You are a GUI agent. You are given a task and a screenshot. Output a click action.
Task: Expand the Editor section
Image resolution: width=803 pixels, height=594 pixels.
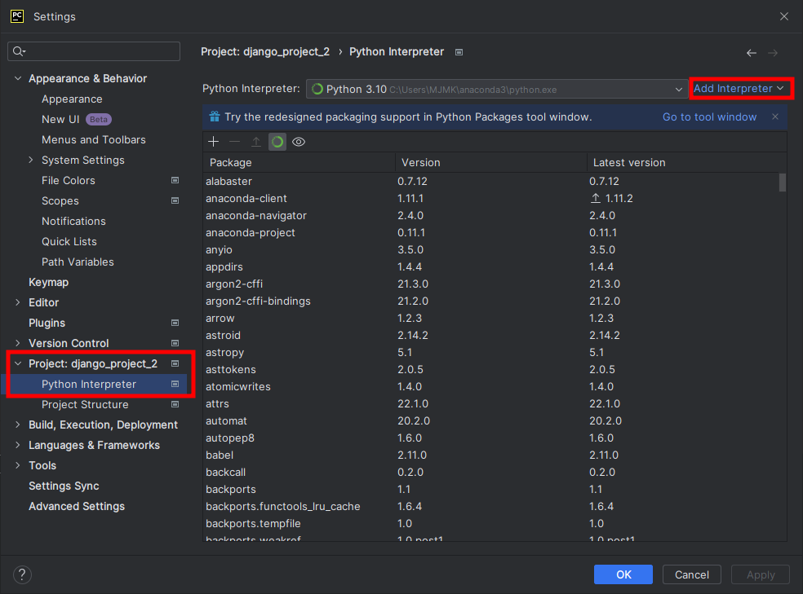point(18,302)
